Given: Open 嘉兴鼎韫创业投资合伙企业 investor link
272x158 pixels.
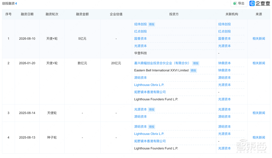Looking at the screenshot, I should click(162, 63).
